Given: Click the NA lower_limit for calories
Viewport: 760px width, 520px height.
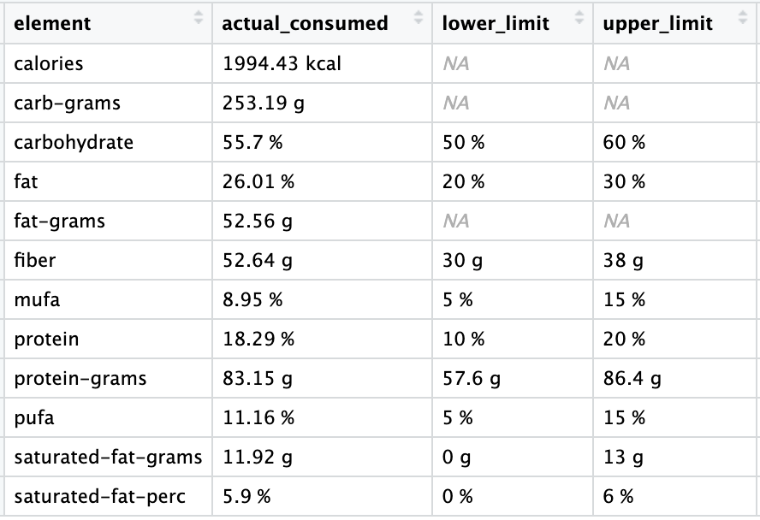Looking at the screenshot, I should [455, 63].
